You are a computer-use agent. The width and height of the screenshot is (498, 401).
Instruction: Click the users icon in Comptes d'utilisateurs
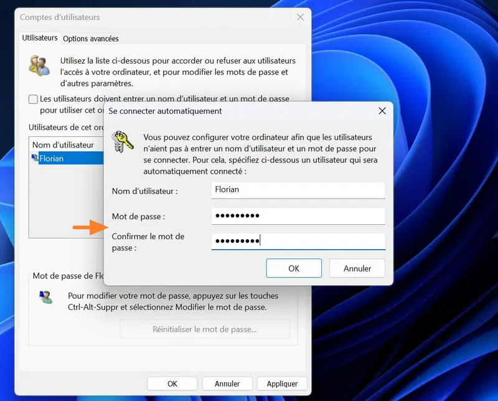point(39,66)
